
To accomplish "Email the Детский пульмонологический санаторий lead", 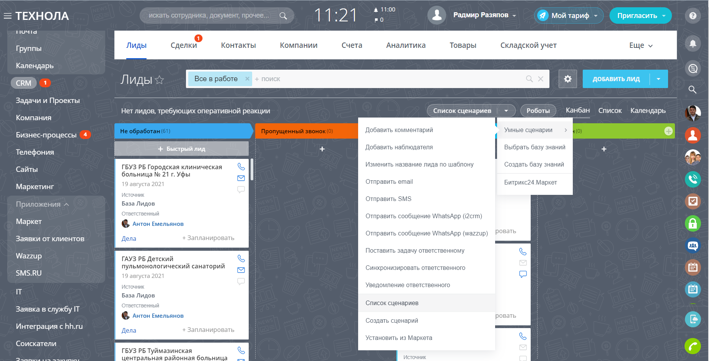I will click(241, 270).
